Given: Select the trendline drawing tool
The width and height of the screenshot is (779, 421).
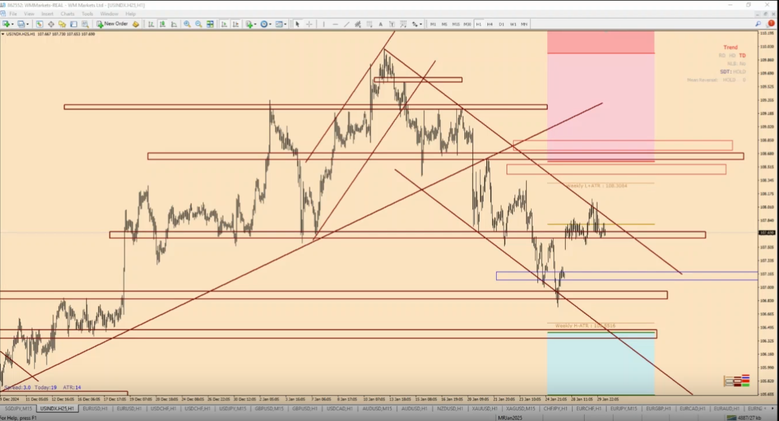Looking at the screenshot, I should click(346, 24).
